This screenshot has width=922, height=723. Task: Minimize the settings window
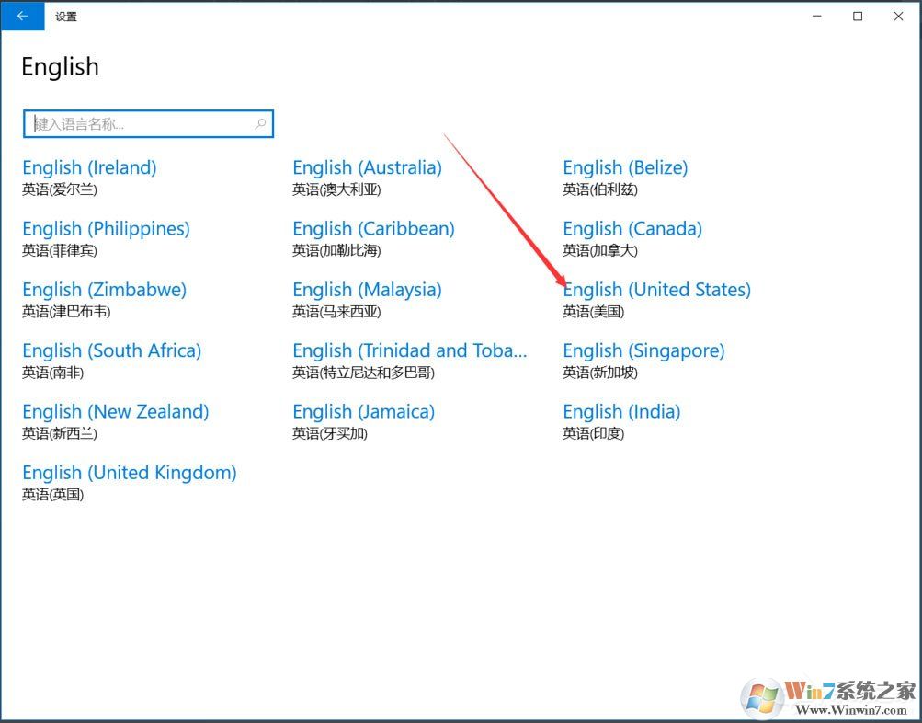tap(816, 16)
